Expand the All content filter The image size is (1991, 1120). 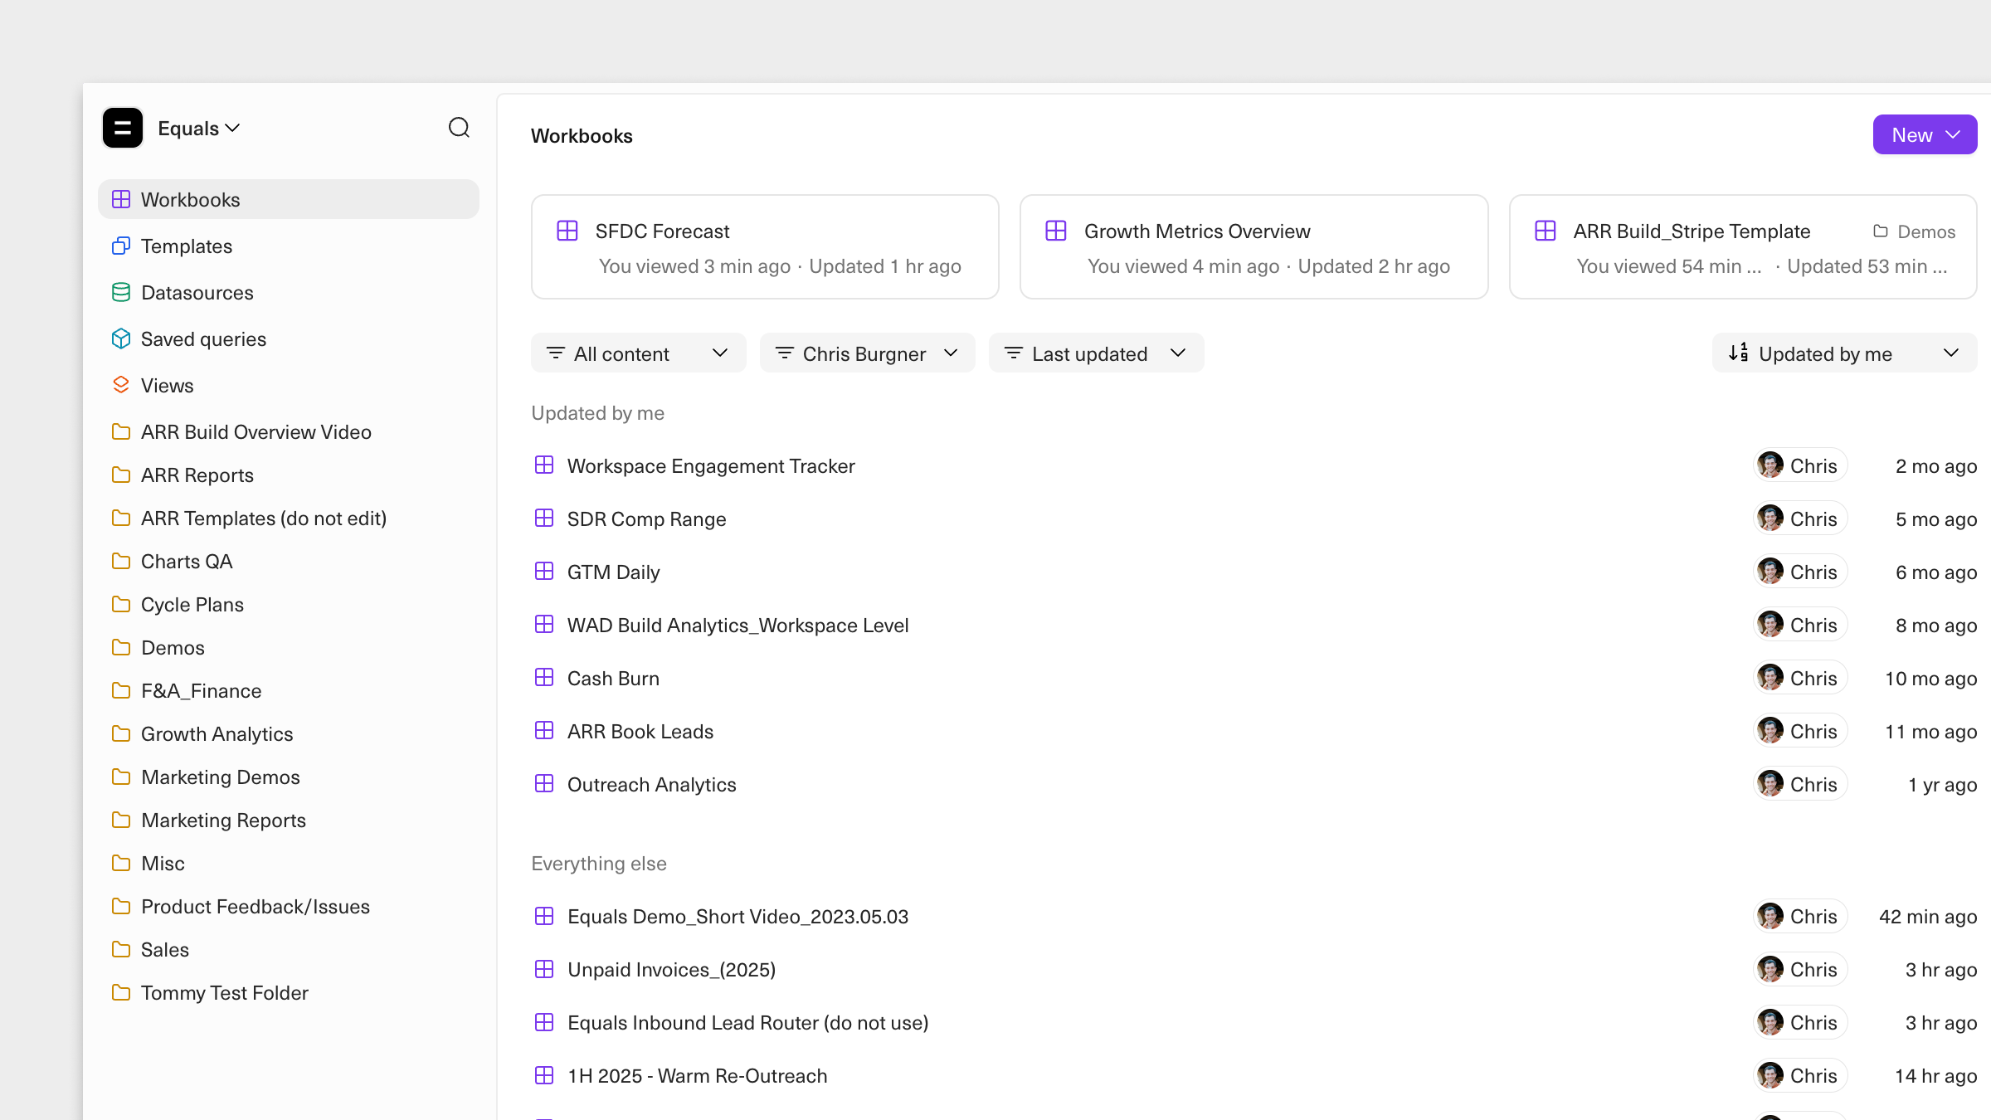(638, 353)
